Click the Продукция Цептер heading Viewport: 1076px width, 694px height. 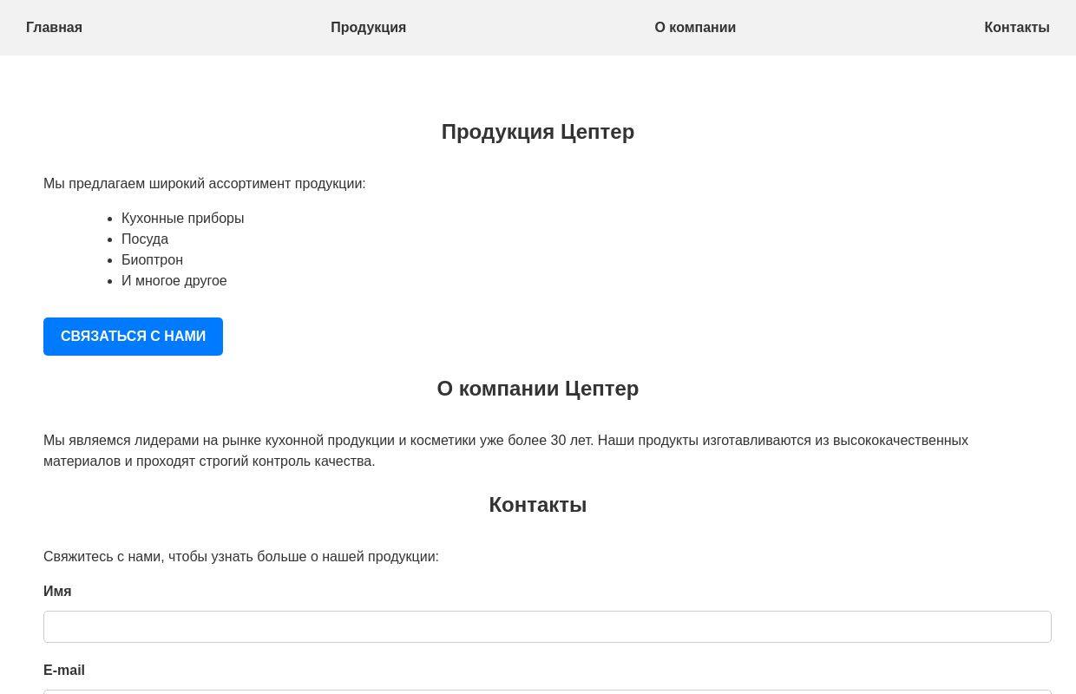click(x=537, y=131)
